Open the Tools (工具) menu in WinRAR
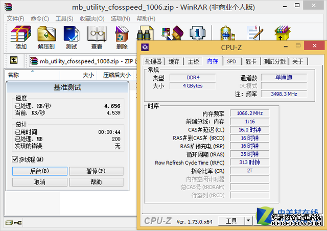 (64, 18)
